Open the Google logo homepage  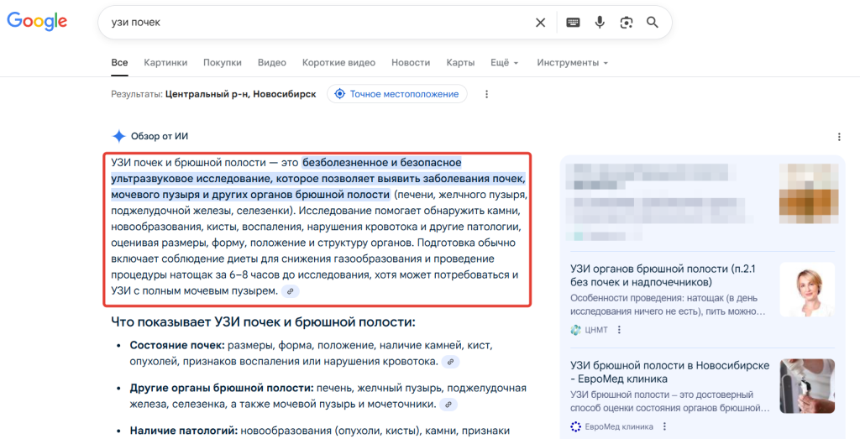37,21
